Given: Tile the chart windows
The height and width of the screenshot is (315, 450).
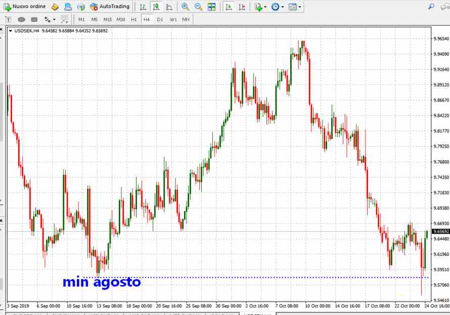Looking at the screenshot, I should click(x=211, y=7).
